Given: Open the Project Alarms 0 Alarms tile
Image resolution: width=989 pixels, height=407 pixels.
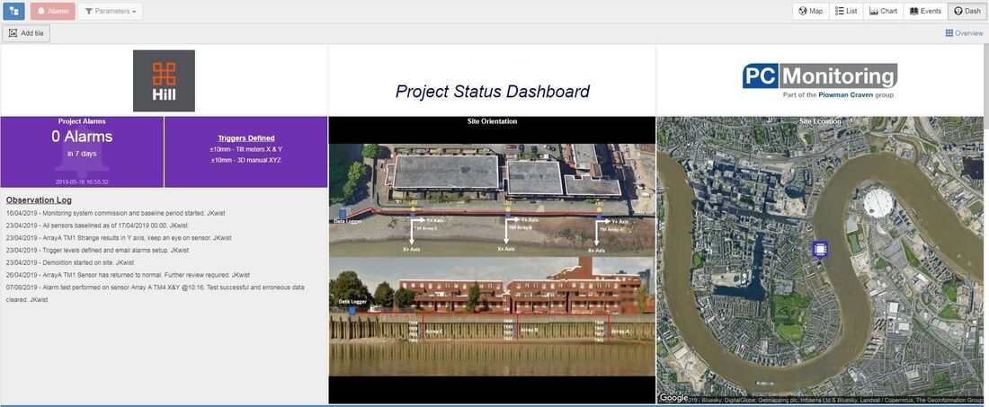Looking at the screenshot, I should pos(82,152).
